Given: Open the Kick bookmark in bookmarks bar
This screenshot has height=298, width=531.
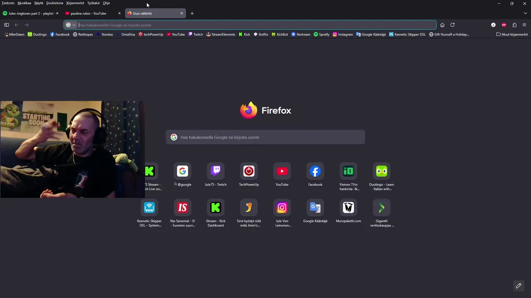Looking at the screenshot, I should coord(244,34).
